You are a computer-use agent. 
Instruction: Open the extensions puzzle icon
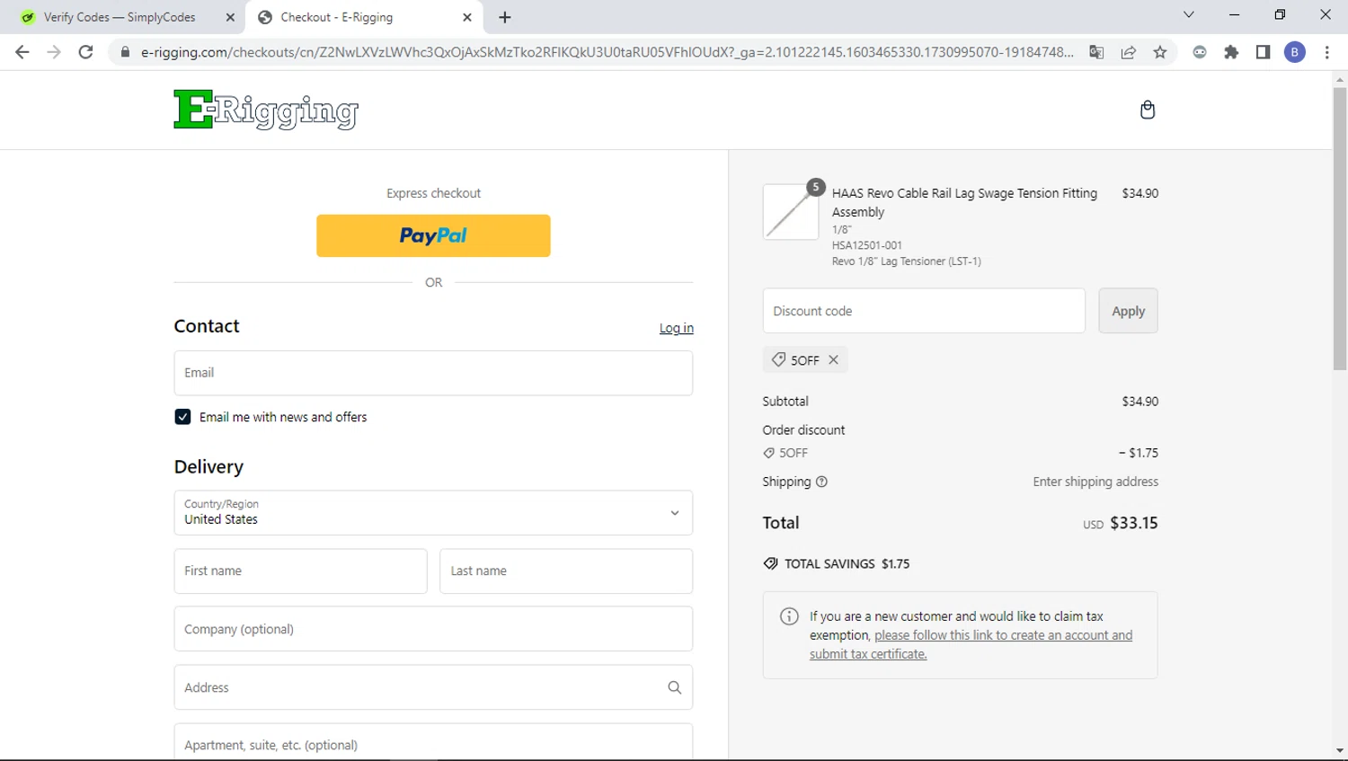tap(1231, 52)
